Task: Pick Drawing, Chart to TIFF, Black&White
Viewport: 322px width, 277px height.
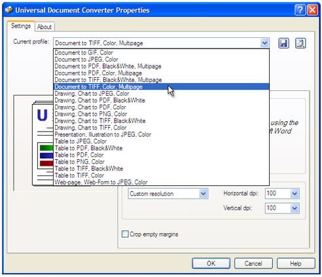Action: click(161, 120)
